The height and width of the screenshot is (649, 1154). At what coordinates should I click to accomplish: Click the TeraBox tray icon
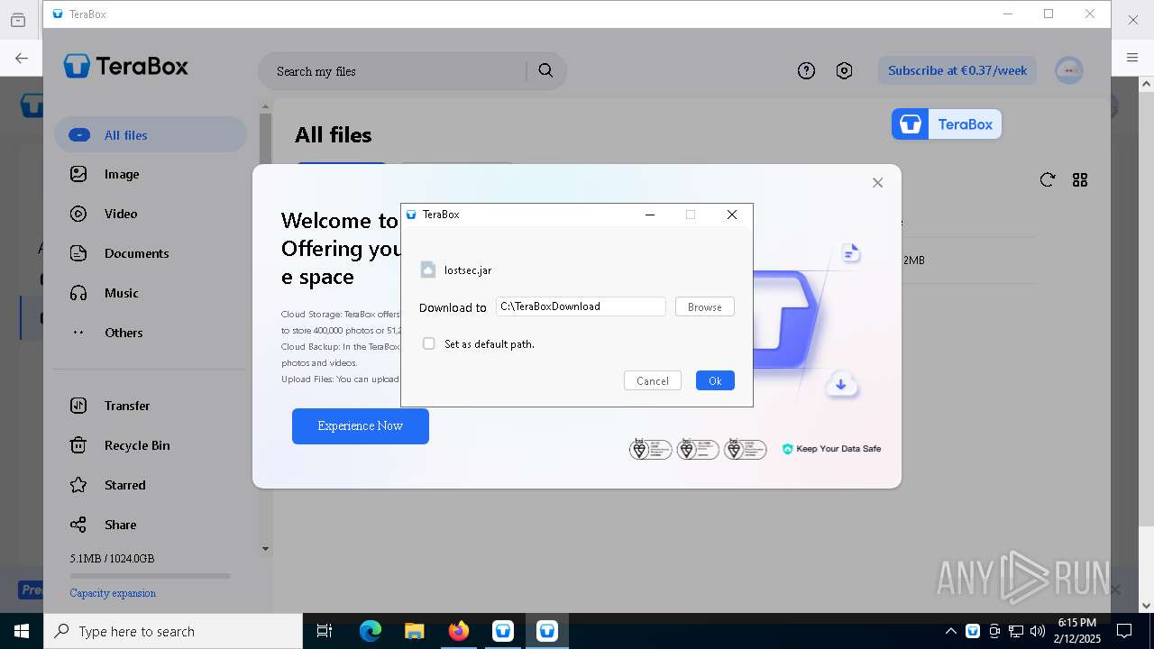click(x=973, y=631)
